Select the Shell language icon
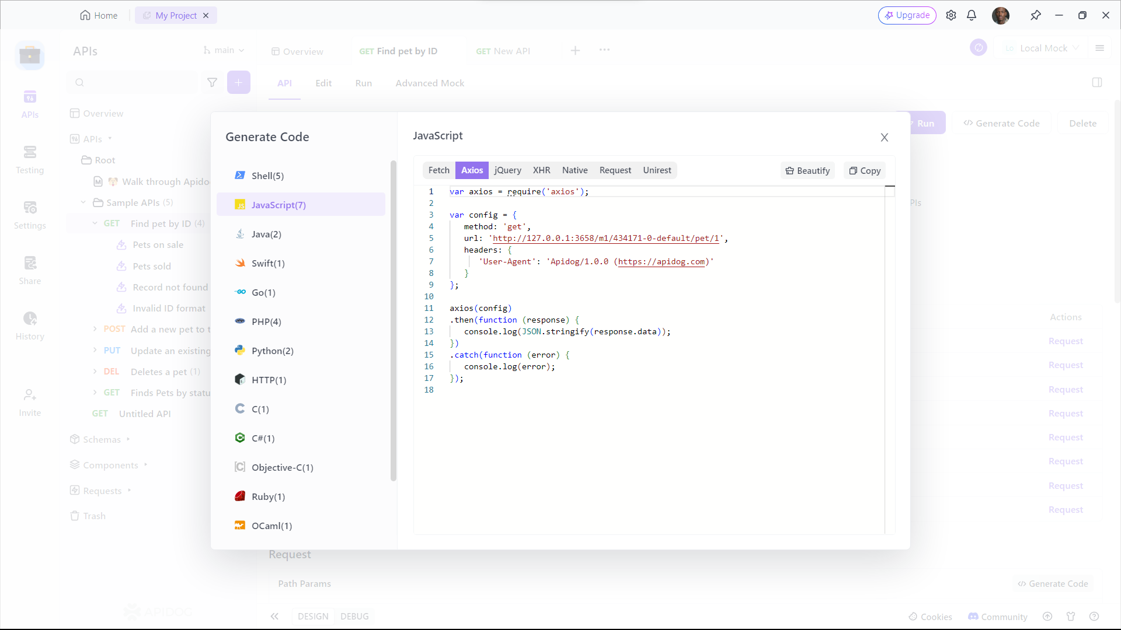This screenshot has height=630, width=1121. tap(240, 176)
